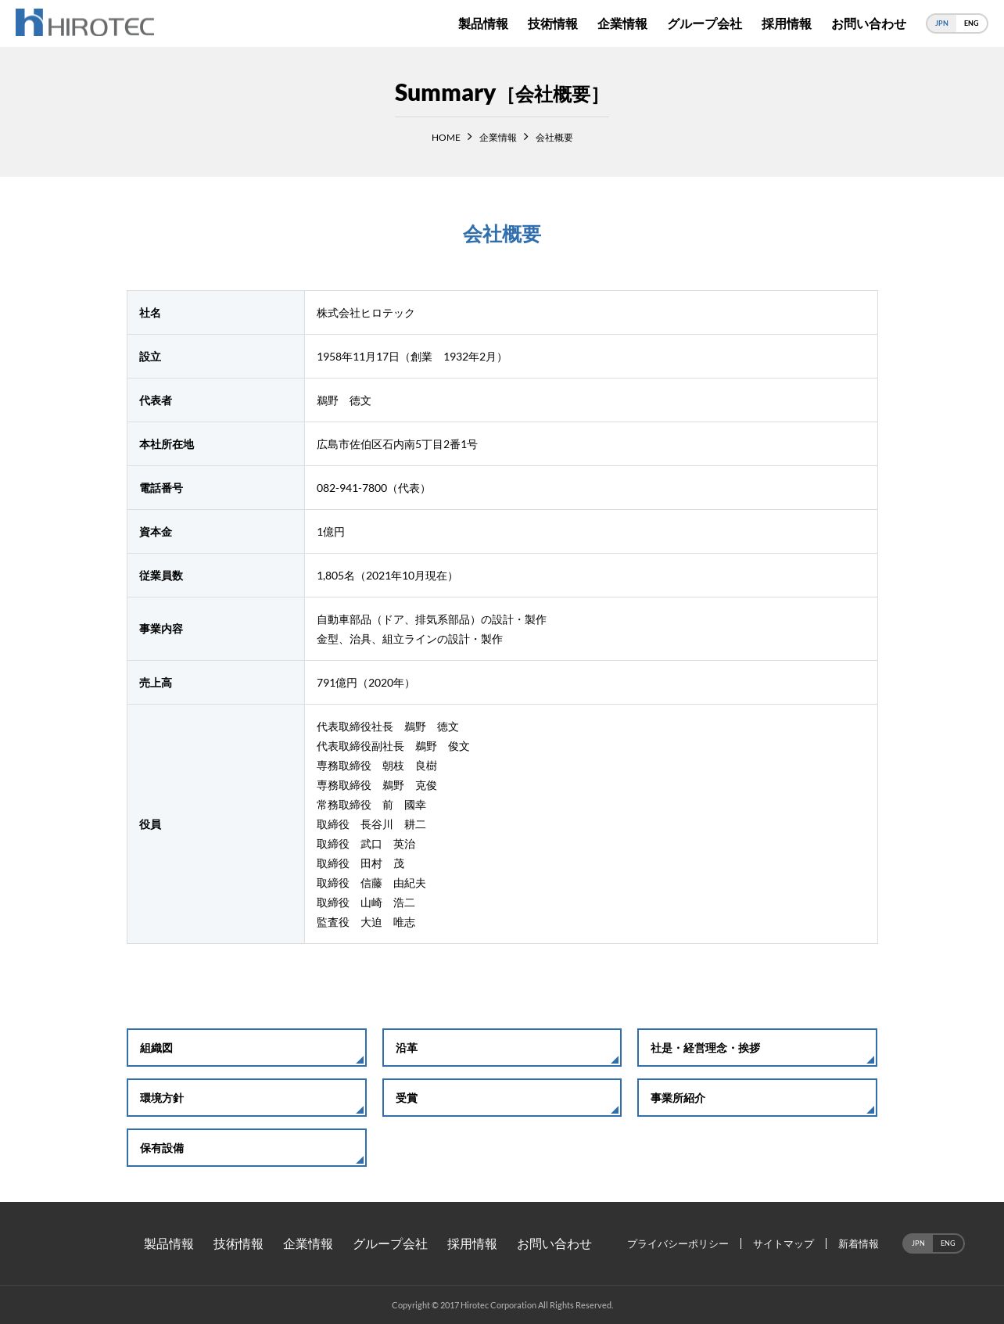Open お問い合わせ in the top navigation
This screenshot has width=1004, height=1324.
click(869, 24)
